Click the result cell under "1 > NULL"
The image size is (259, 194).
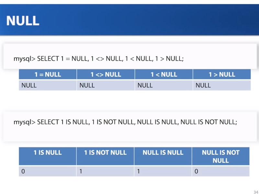click(x=222, y=85)
